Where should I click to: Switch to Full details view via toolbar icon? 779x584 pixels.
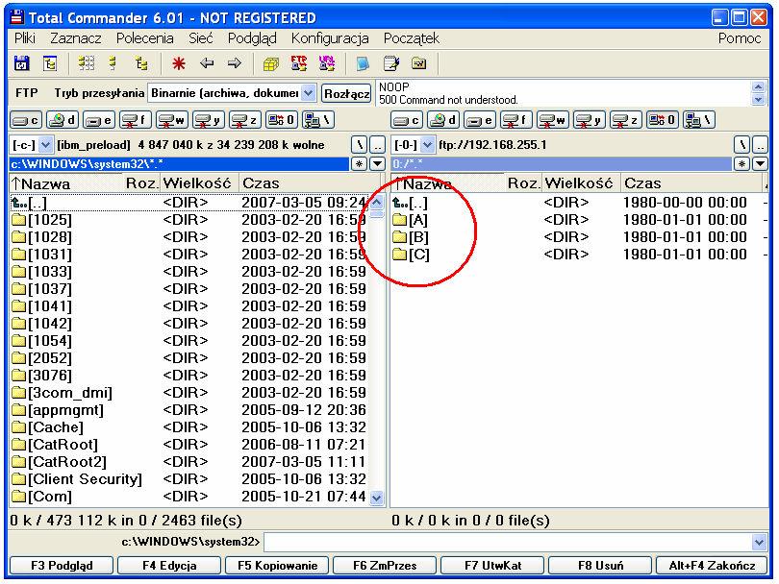(x=113, y=63)
